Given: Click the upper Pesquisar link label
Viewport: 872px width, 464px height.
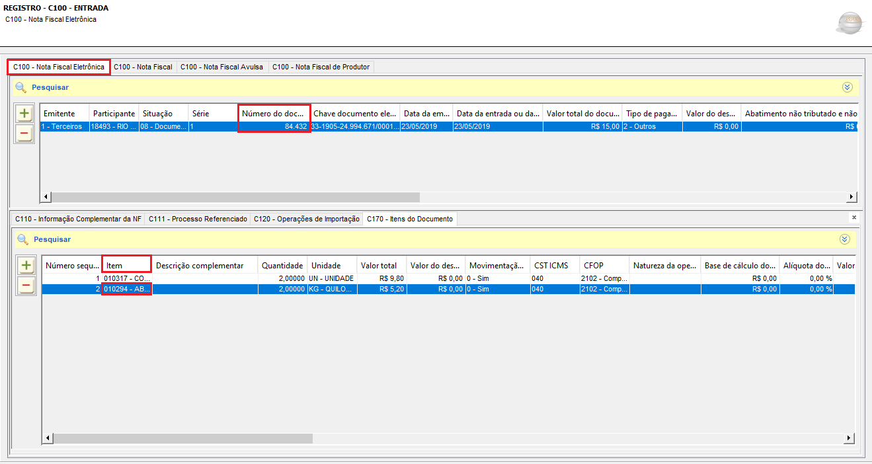Looking at the screenshot, I should click(x=50, y=87).
